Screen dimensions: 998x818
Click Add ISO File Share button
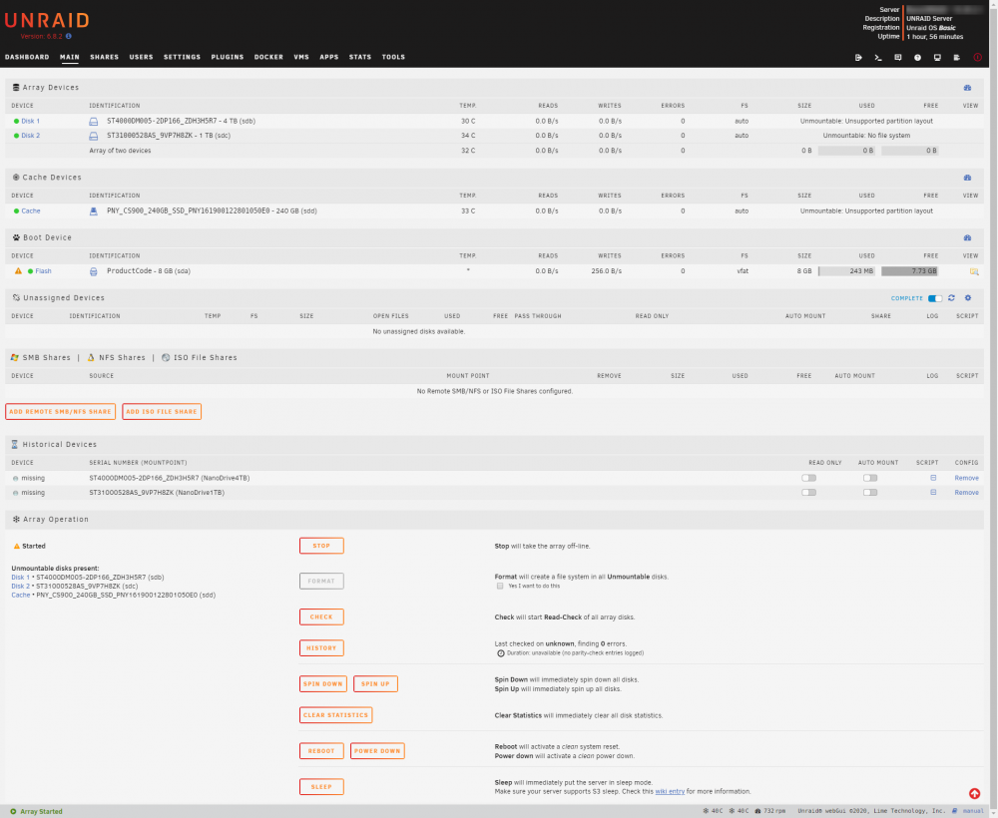162,412
